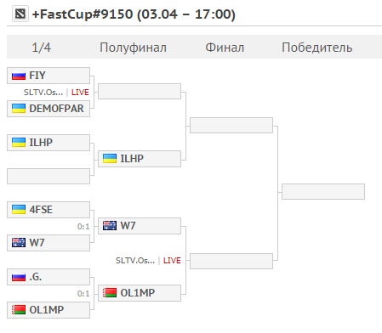
Task: Open the LIVE link for W7 vs OL1MP semifinal
Action: (x=172, y=261)
